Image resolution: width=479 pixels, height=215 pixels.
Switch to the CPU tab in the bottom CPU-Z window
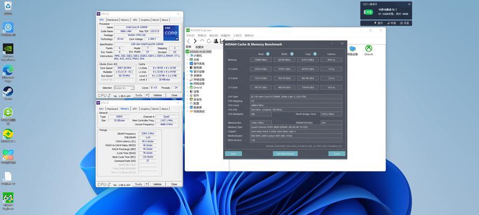(101, 109)
